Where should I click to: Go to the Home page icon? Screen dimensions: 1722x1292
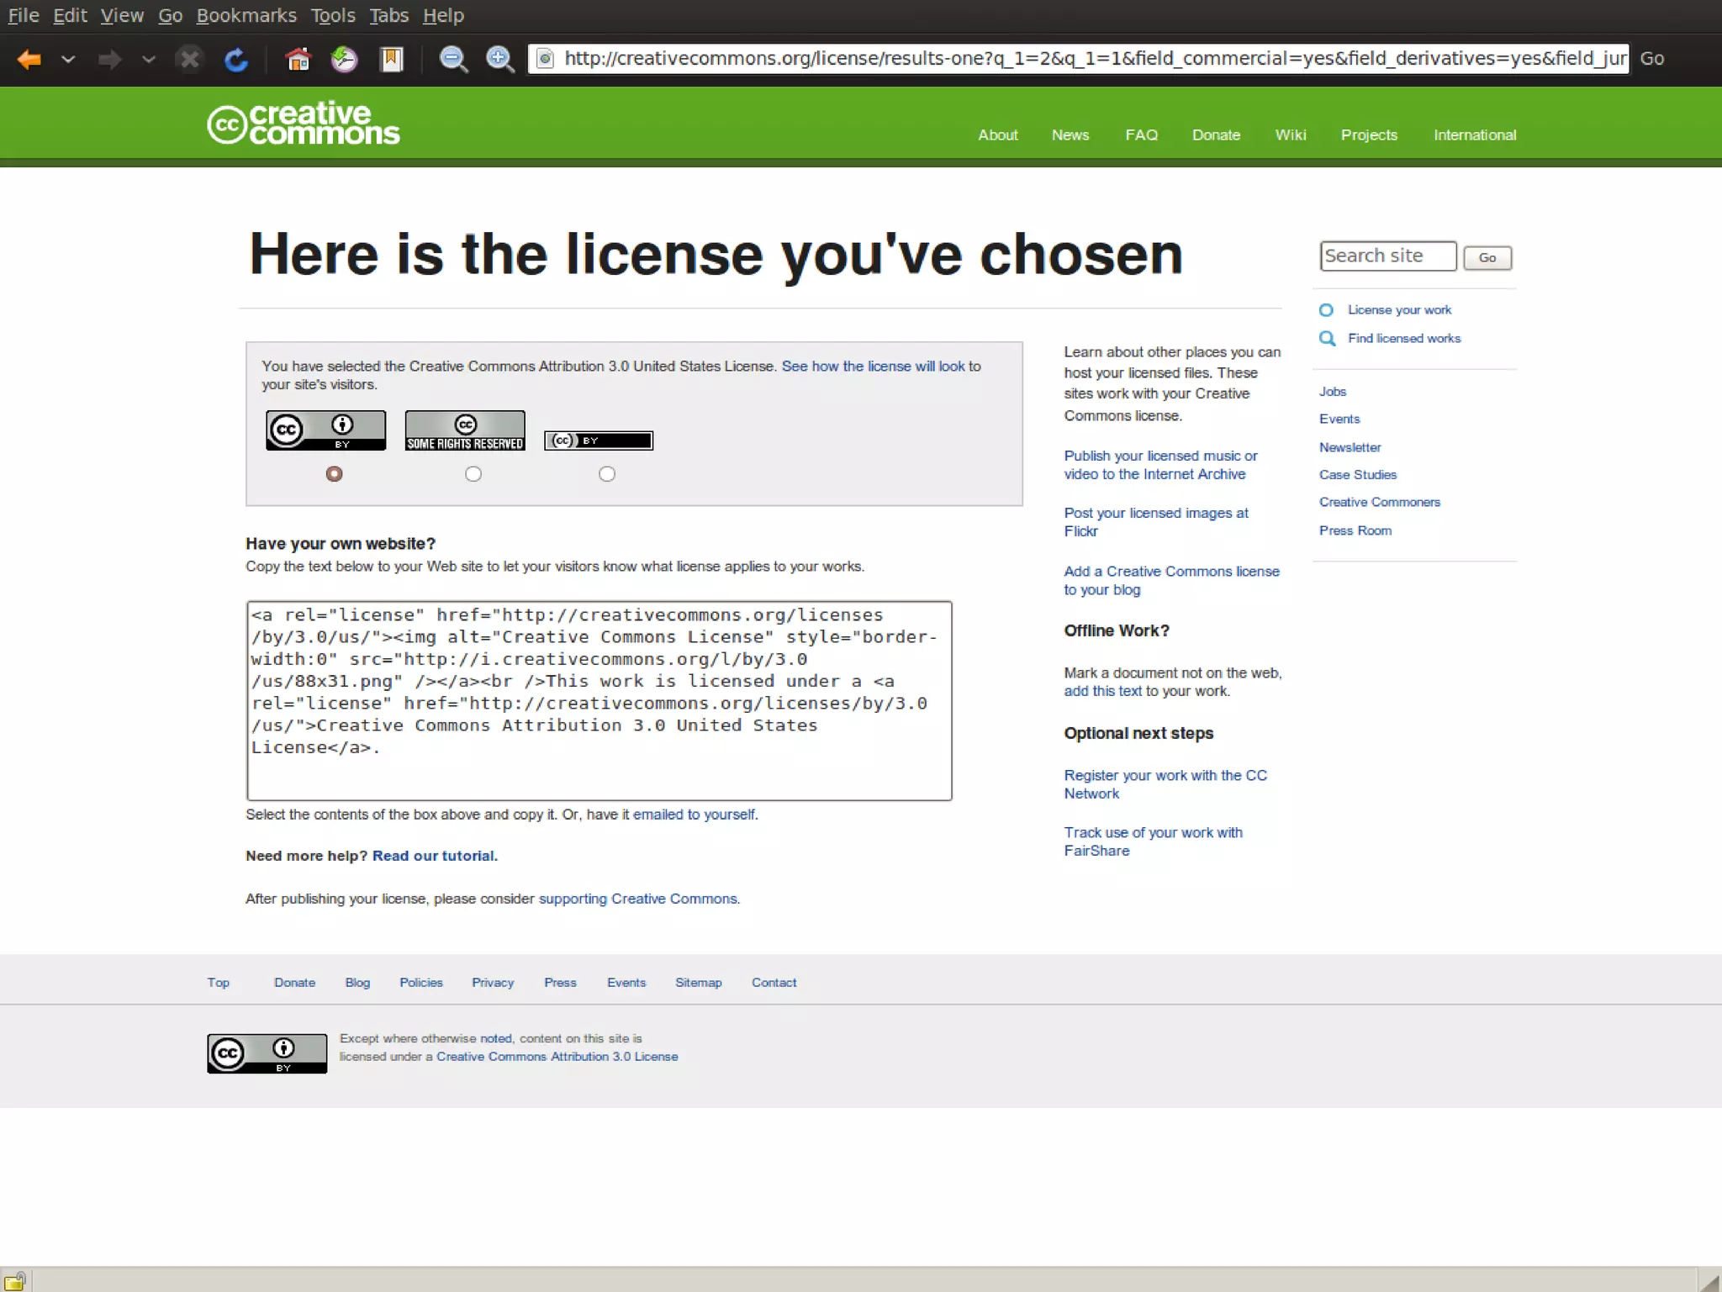pyautogui.click(x=298, y=59)
